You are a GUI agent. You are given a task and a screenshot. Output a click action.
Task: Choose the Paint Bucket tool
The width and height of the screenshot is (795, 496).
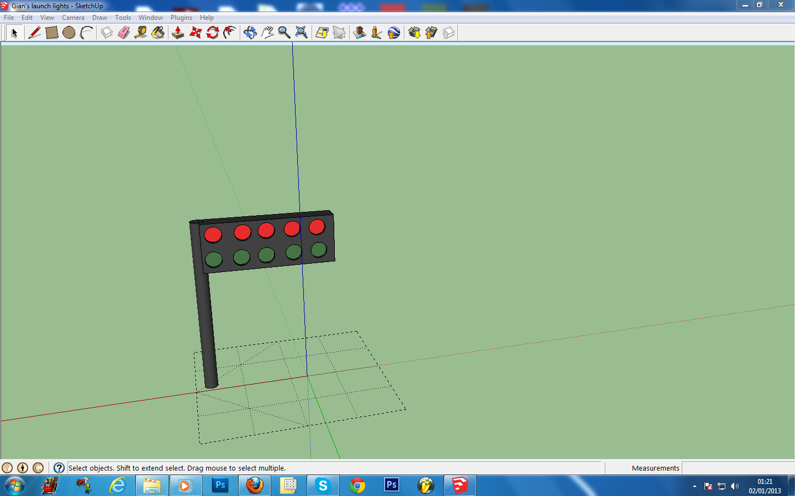[x=158, y=33]
